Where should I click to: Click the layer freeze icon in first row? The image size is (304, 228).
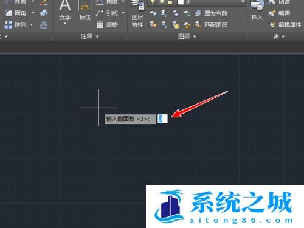pos(176,13)
